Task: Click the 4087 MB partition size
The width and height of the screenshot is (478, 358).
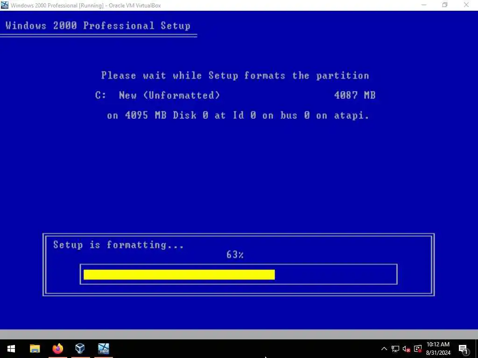Action: point(355,95)
